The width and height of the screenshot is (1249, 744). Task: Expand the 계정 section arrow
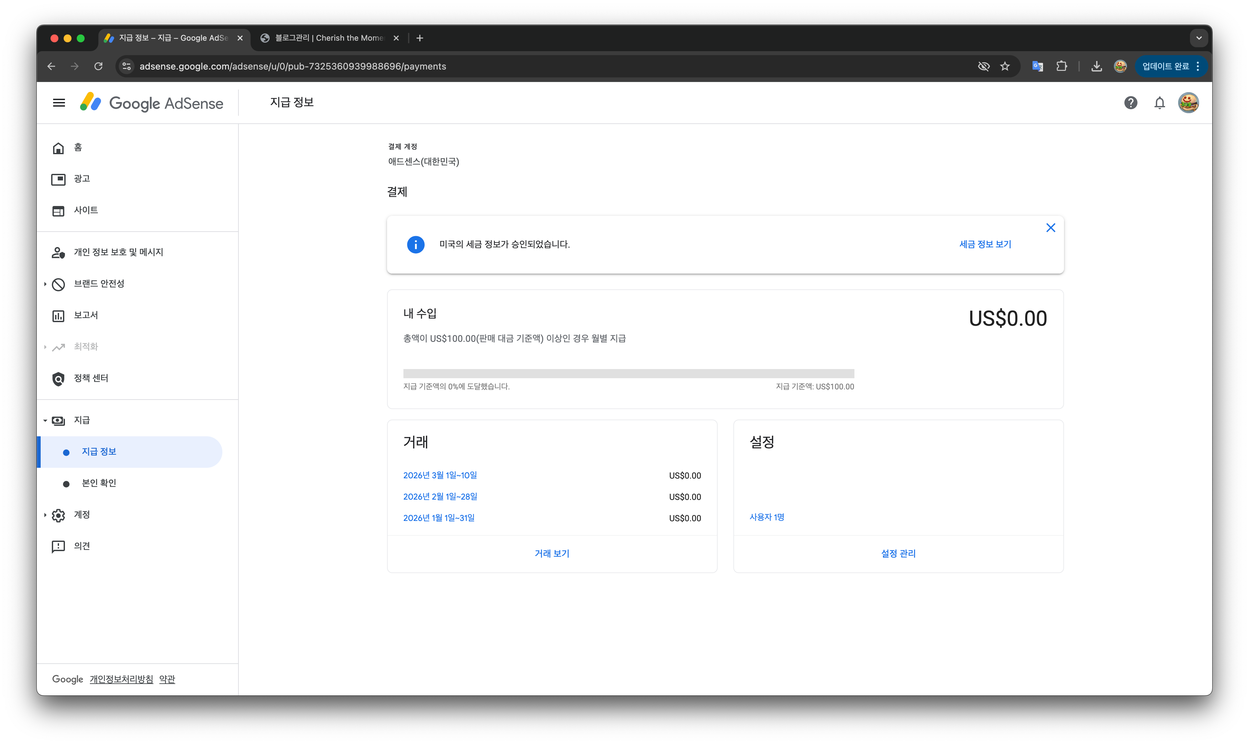(45, 515)
